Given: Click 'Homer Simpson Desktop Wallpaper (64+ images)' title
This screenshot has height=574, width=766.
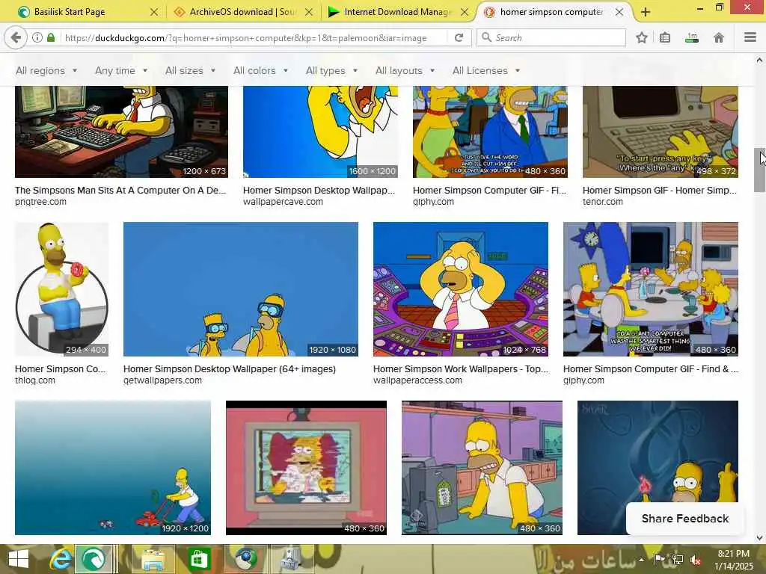Looking at the screenshot, I should point(230,369).
